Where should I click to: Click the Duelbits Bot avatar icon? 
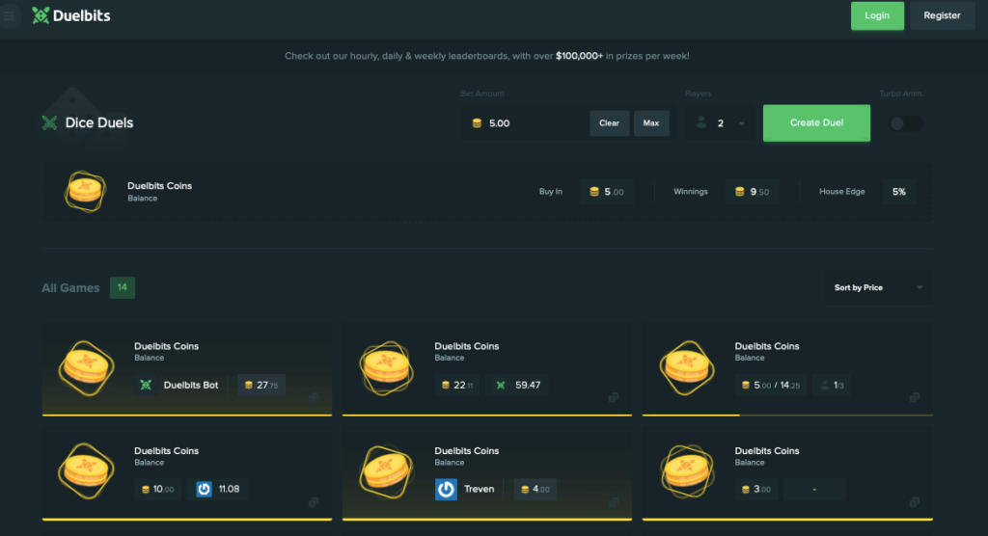146,385
